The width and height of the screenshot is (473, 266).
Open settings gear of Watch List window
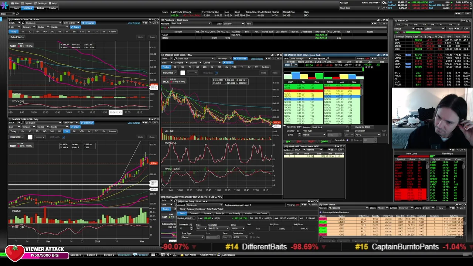click(x=462, y=21)
